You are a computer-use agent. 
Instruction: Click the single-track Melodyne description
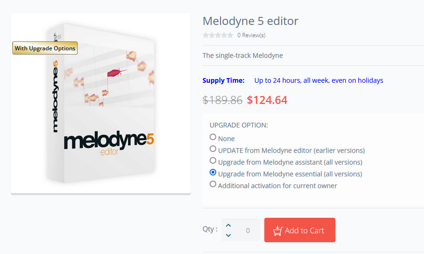(243, 56)
